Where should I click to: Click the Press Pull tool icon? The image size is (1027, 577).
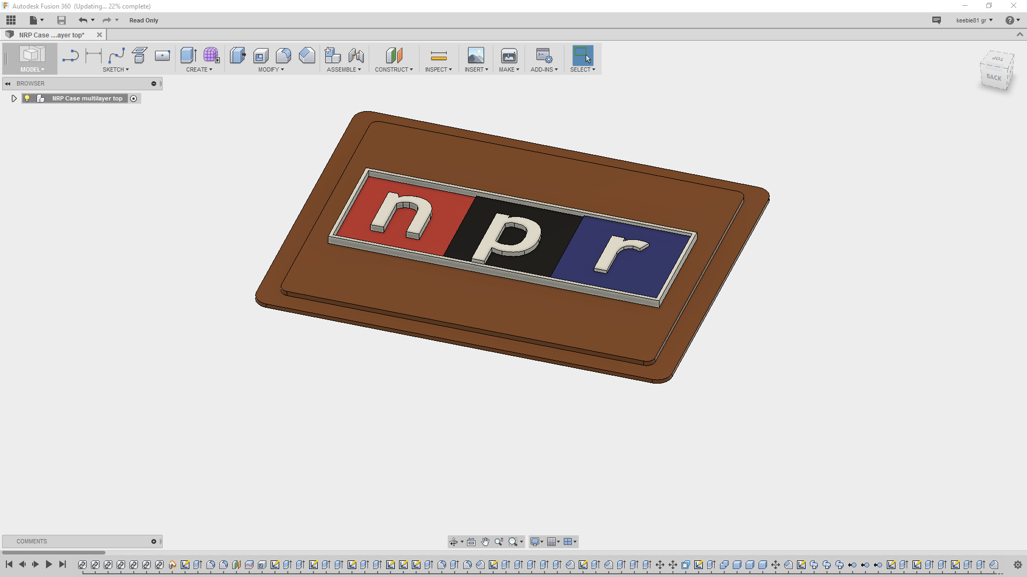click(x=237, y=55)
